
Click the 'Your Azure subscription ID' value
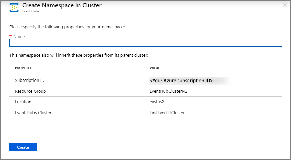pos(181,81)
